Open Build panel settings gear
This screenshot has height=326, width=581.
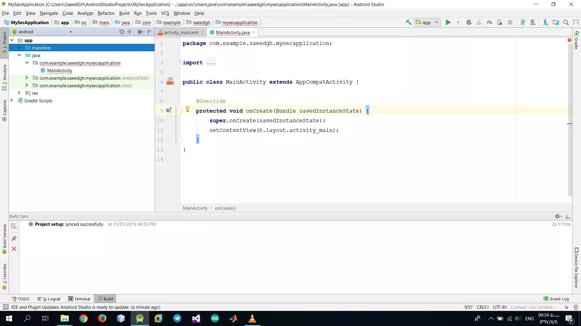coord(558,216)
